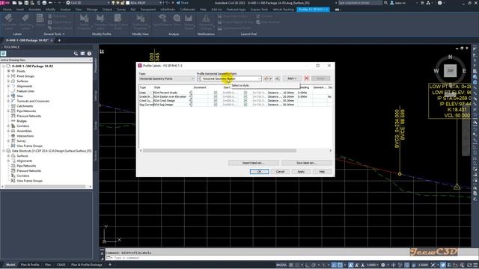Expand the Point Groups node
479x269 pixels.
point(8,76)
